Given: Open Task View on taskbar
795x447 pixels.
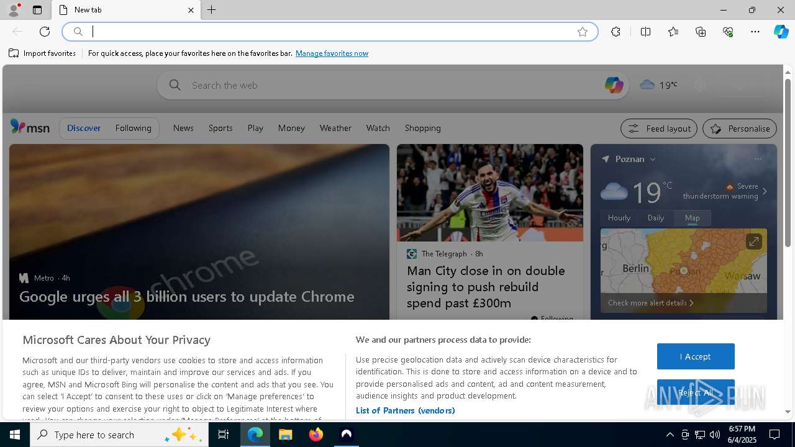Looking at the screenshot, I should point(224,435).
